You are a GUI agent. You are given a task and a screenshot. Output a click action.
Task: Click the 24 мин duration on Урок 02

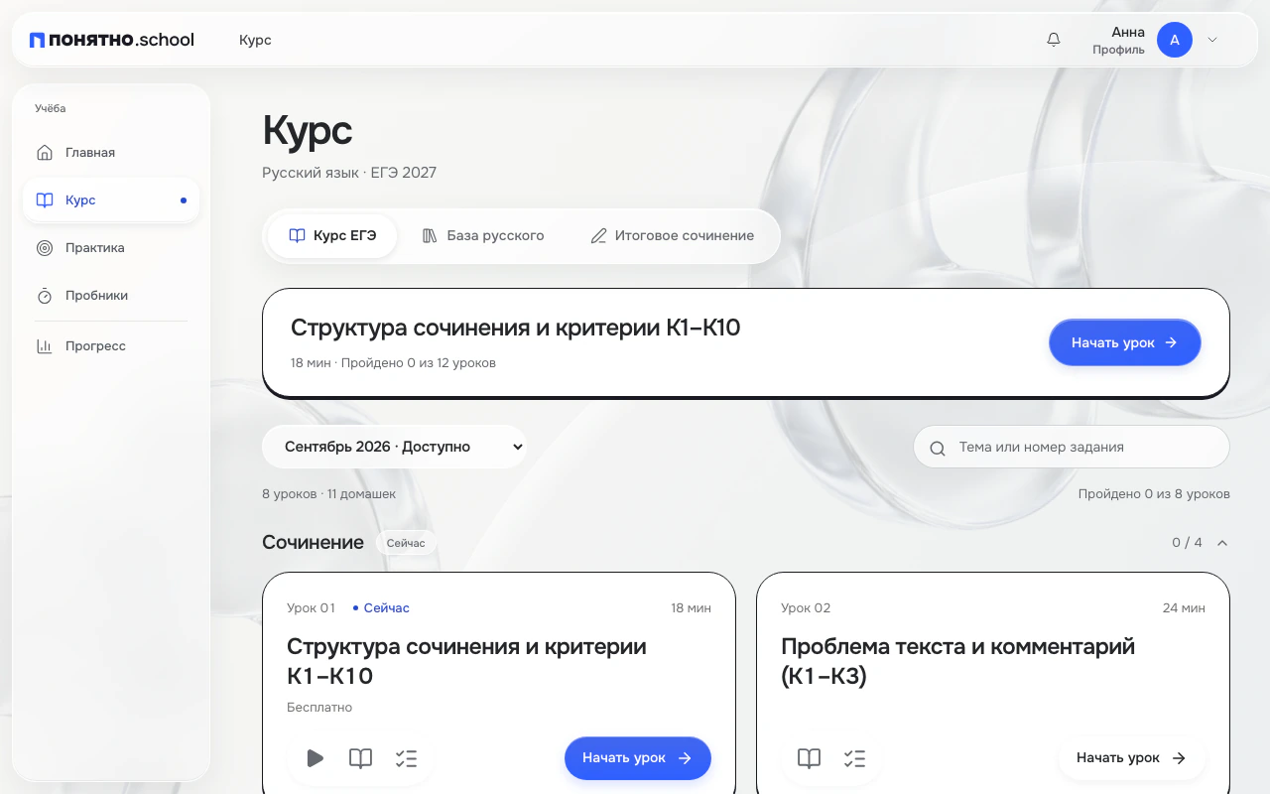tap(1184, 607)
